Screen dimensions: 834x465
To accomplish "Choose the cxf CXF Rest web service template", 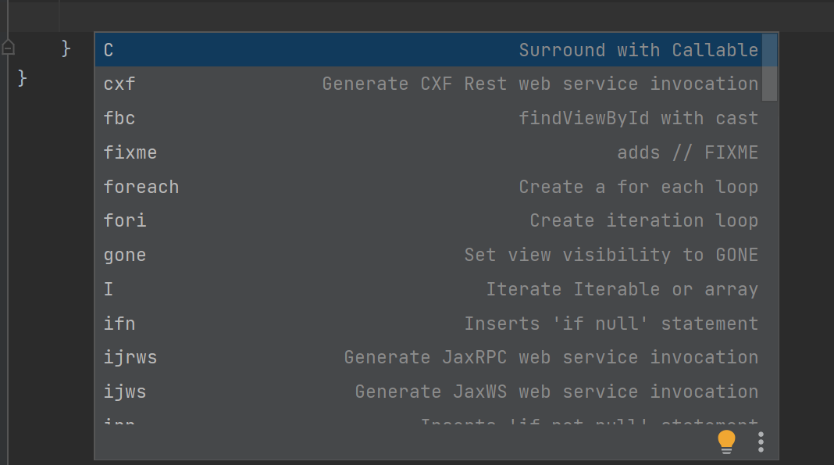I will tap(429, 84).
